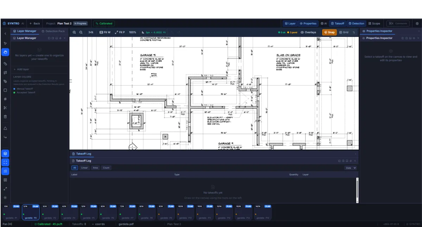Fit the plan to width
The image size is (422, 227).
click(x=105, y=32)
